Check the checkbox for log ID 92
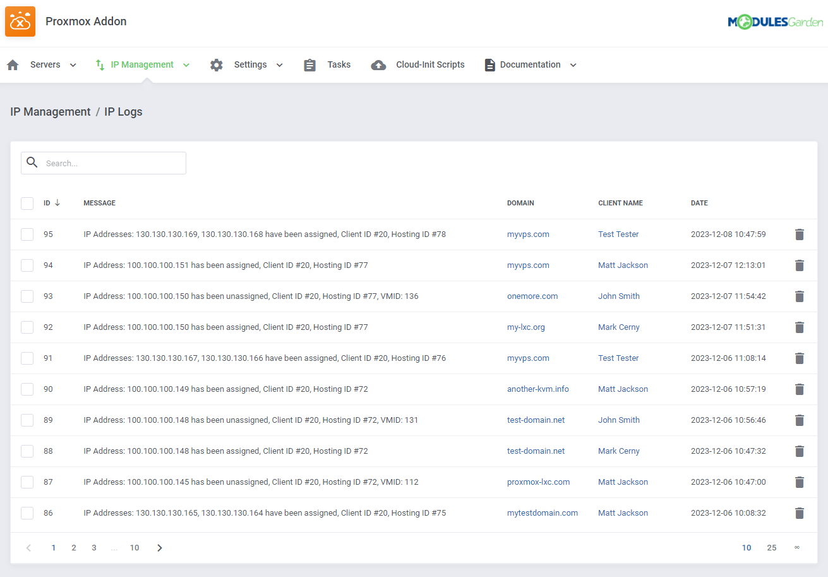 (x=27, y=327)
